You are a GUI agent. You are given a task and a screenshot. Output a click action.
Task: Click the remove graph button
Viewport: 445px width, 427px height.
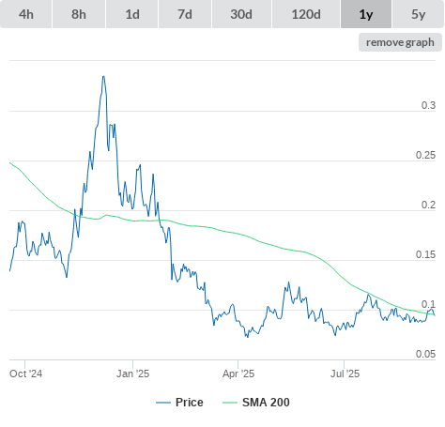[x=400, y=42]
